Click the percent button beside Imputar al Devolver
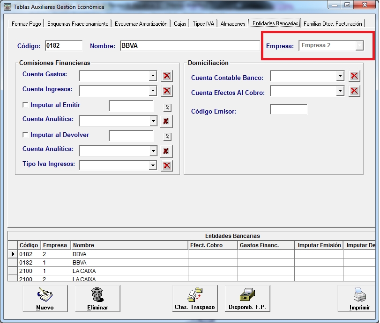The image size is (380, 323). click(167, 136)
